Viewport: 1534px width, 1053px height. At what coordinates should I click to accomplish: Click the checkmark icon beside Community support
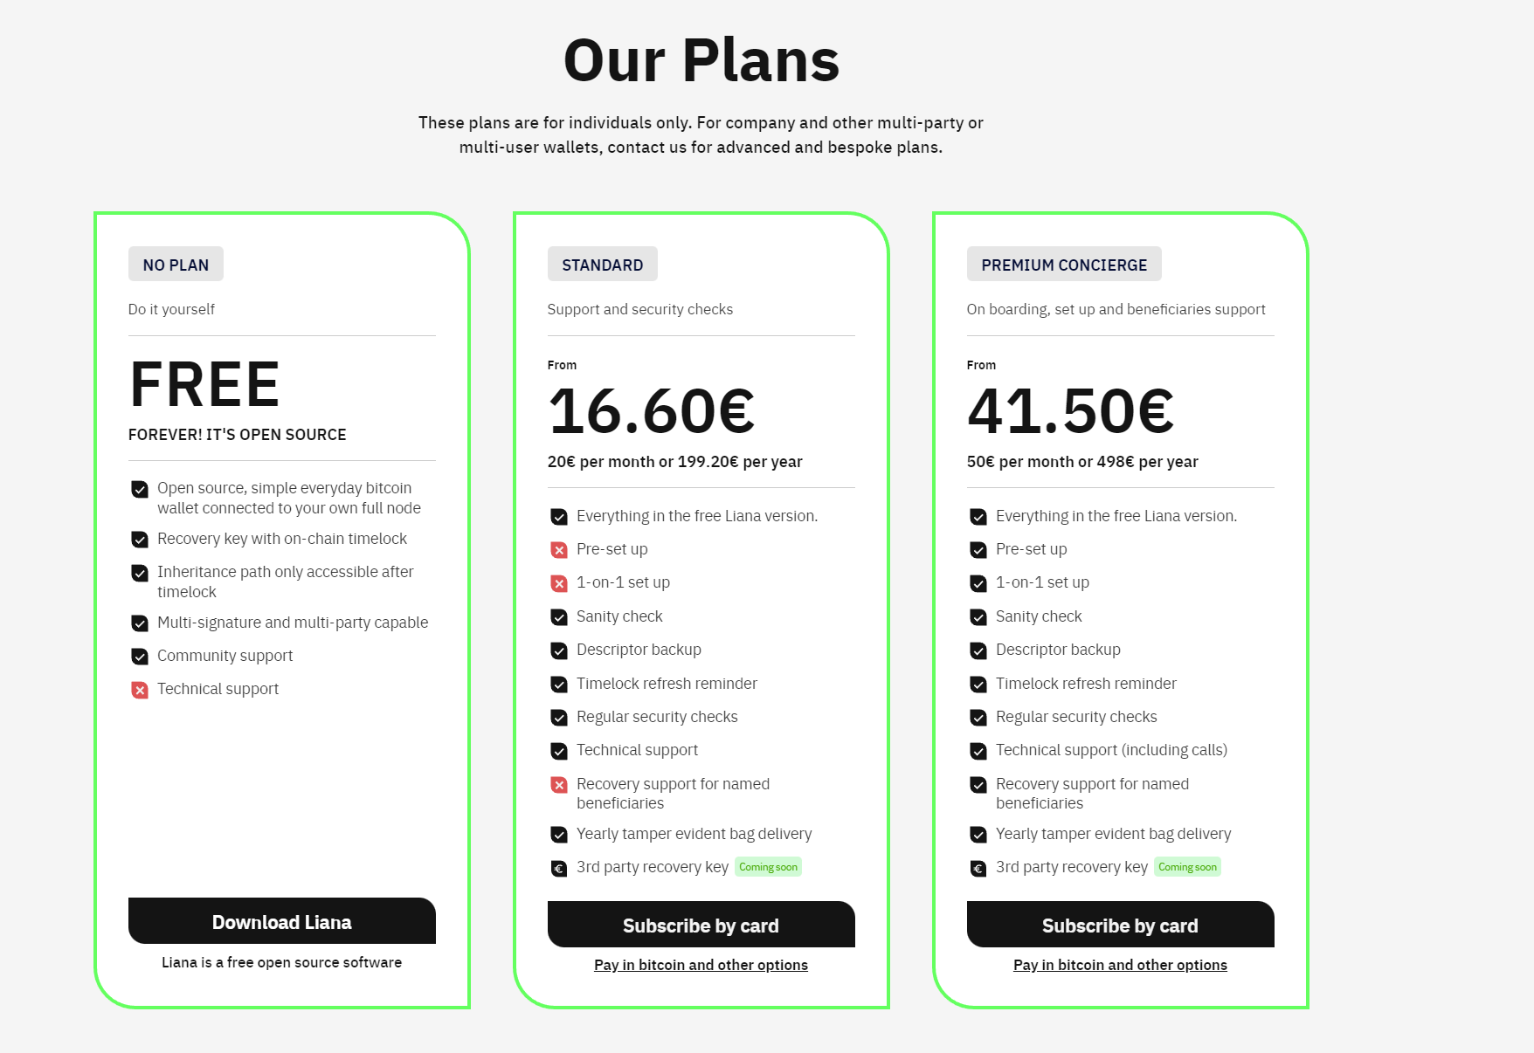click(140, 657)
